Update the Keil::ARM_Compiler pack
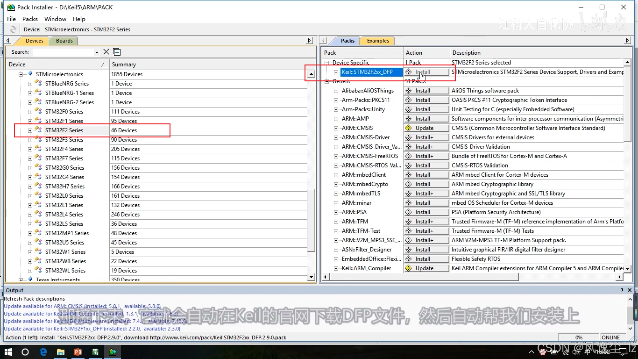638x359 pixels. 426,268
